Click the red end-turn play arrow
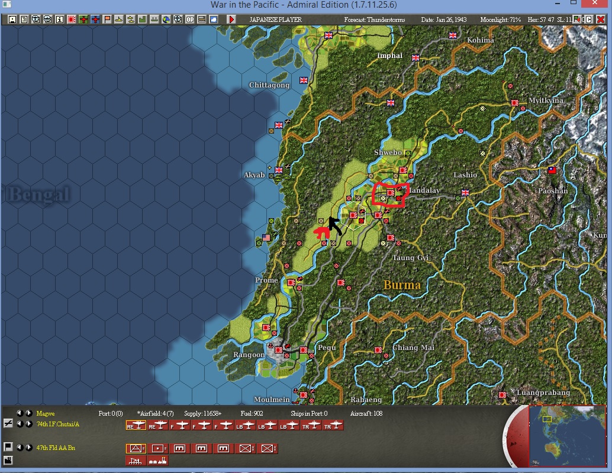 point(231,19)
